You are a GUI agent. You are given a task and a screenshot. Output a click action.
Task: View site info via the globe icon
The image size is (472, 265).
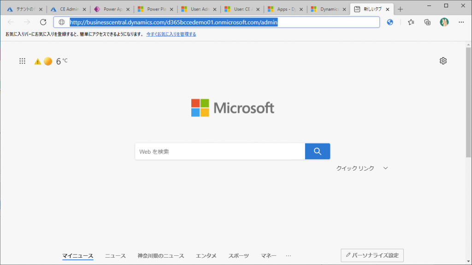(x=62, y=22)
